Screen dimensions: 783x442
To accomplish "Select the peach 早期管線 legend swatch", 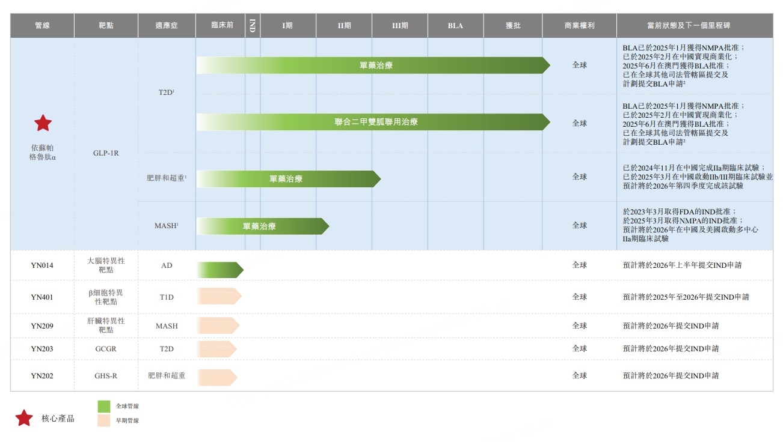I will pos(104,421).
